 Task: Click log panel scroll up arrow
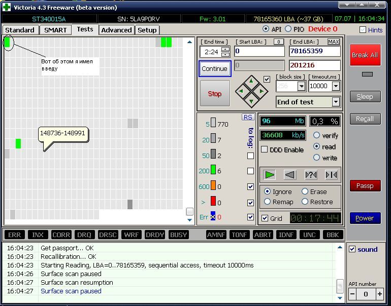click(340, 247)
